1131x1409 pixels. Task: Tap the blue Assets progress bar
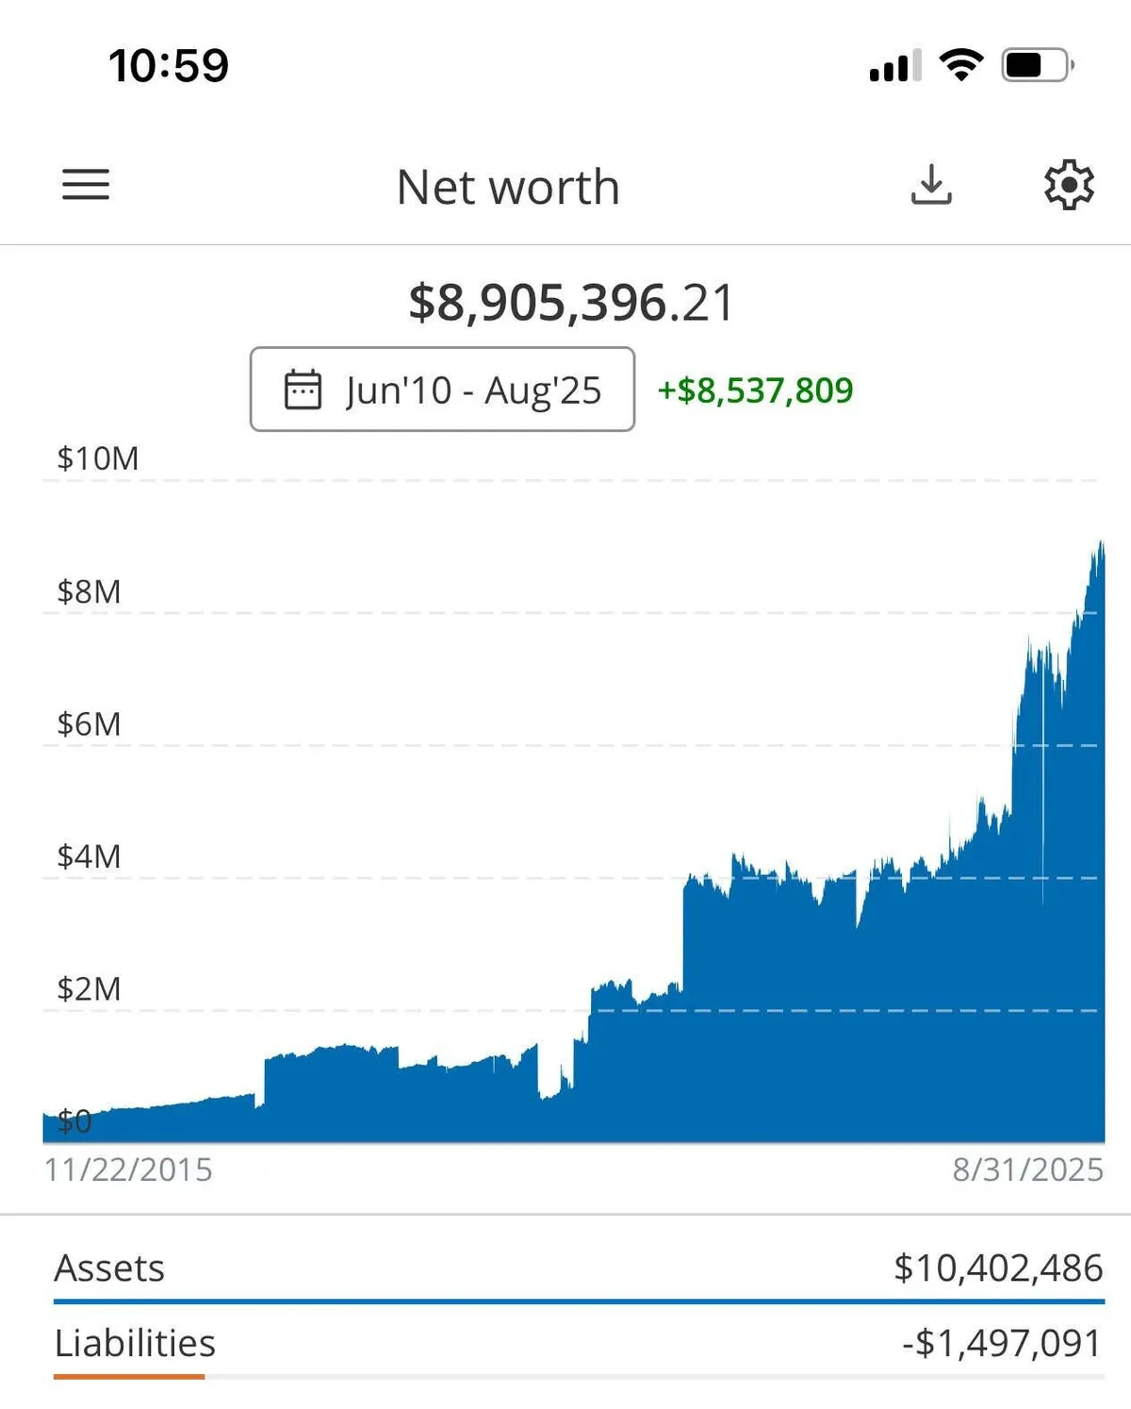(579, 1302)
